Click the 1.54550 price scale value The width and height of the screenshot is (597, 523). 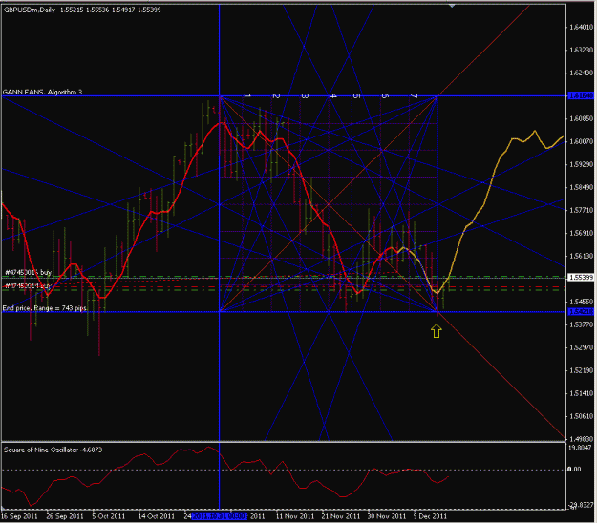tap(581, 302)
